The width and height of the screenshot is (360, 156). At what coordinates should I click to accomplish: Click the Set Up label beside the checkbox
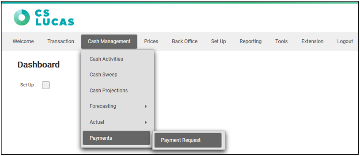pyautogui.click(x=27, y=85)
